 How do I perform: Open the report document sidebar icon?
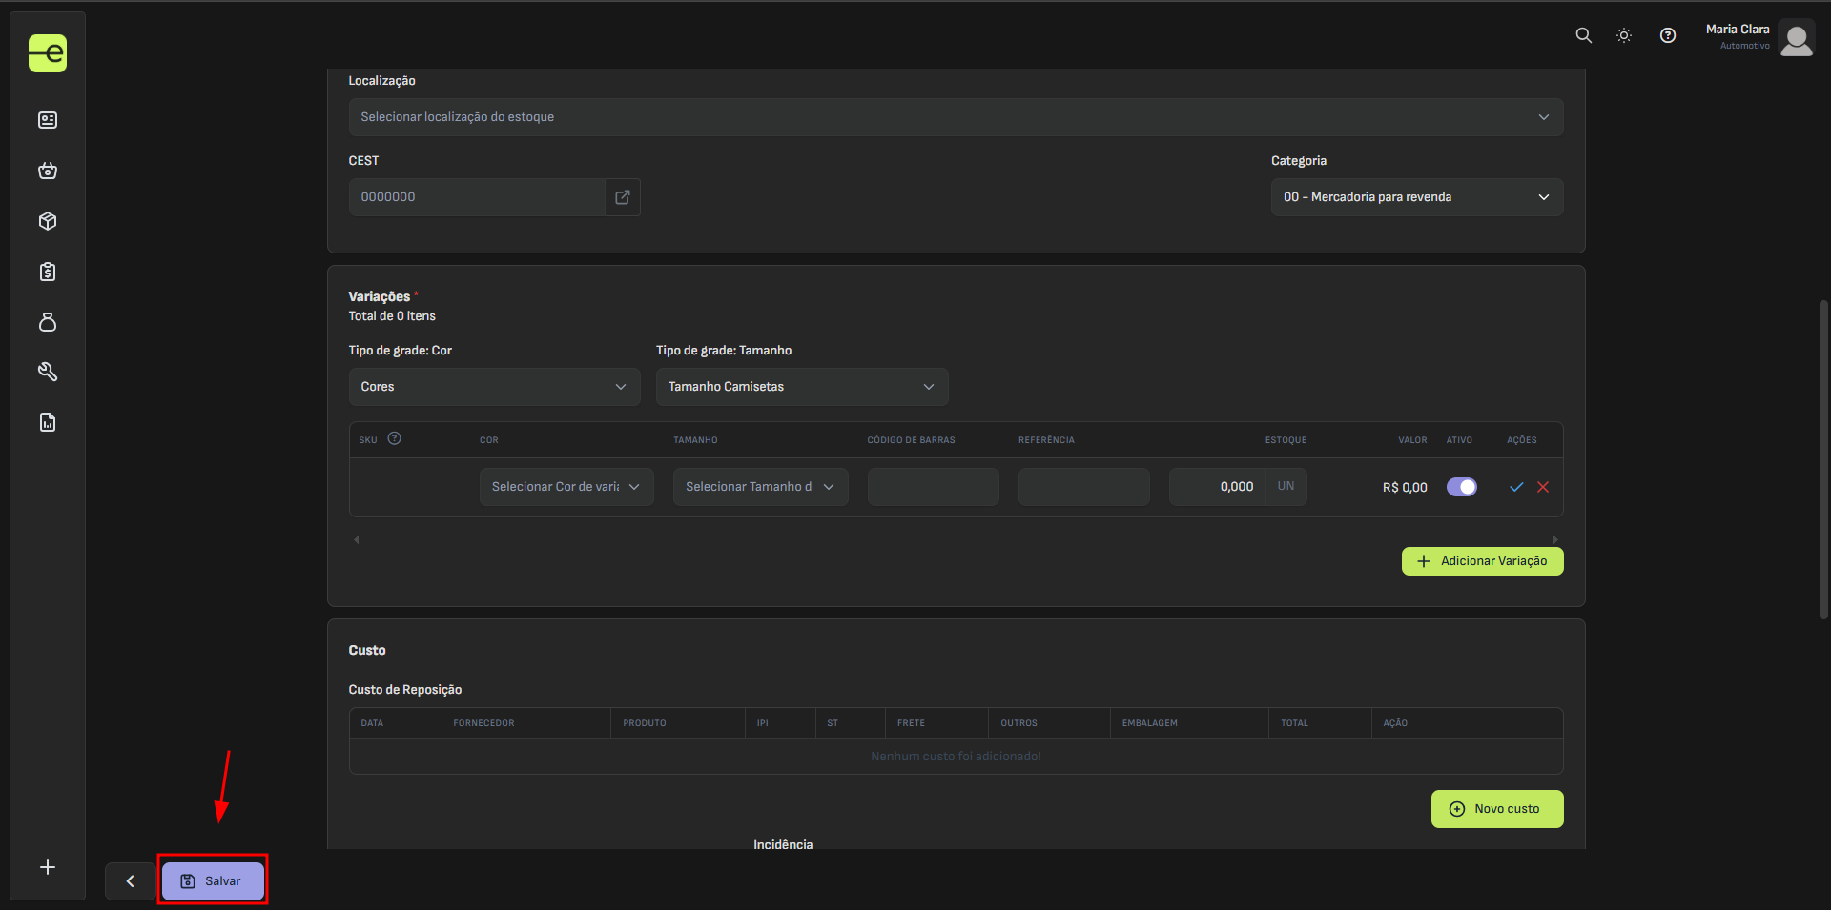point(48,422)
